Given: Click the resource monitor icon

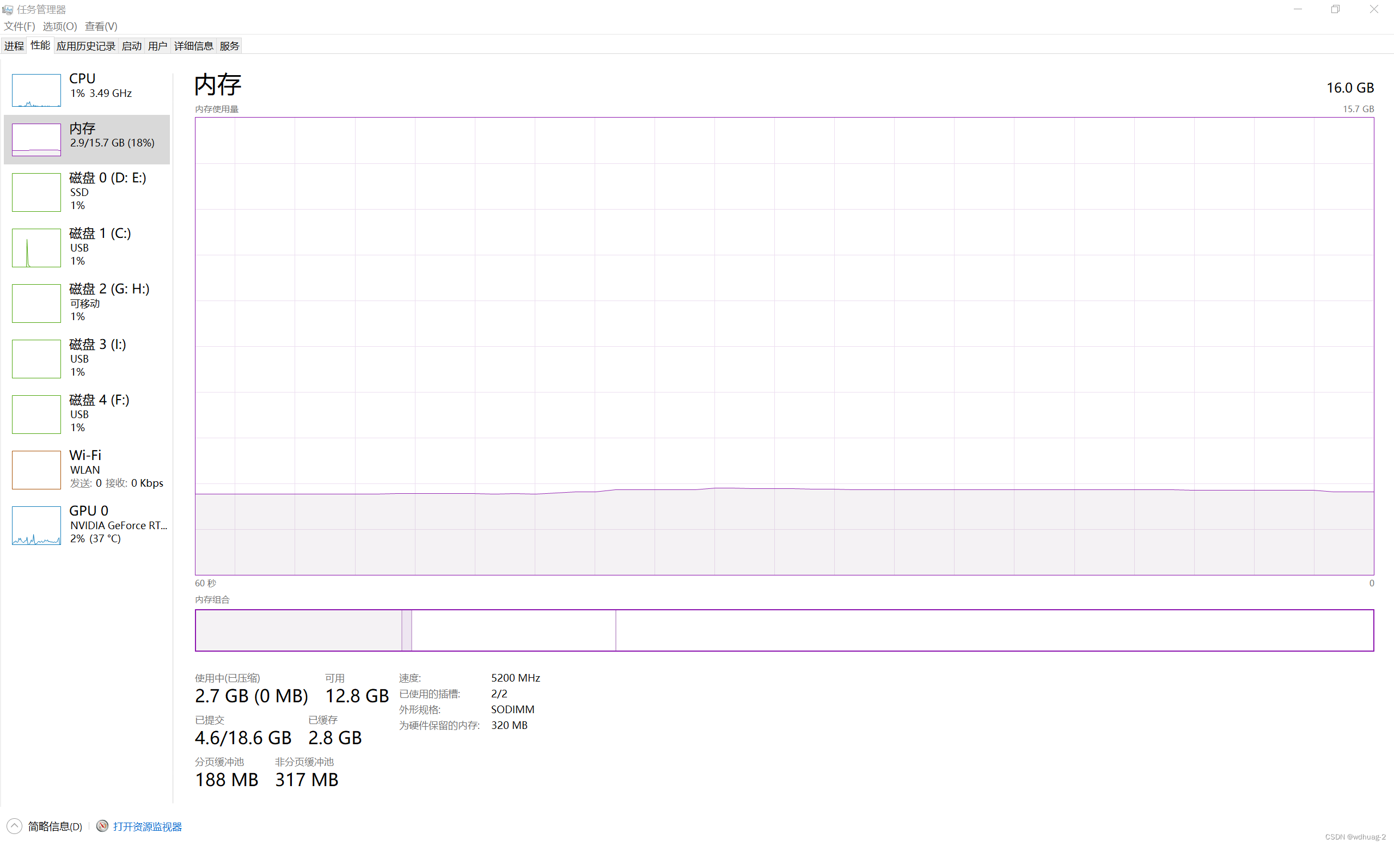Looking at the screenshot, I should coord(102,826).
